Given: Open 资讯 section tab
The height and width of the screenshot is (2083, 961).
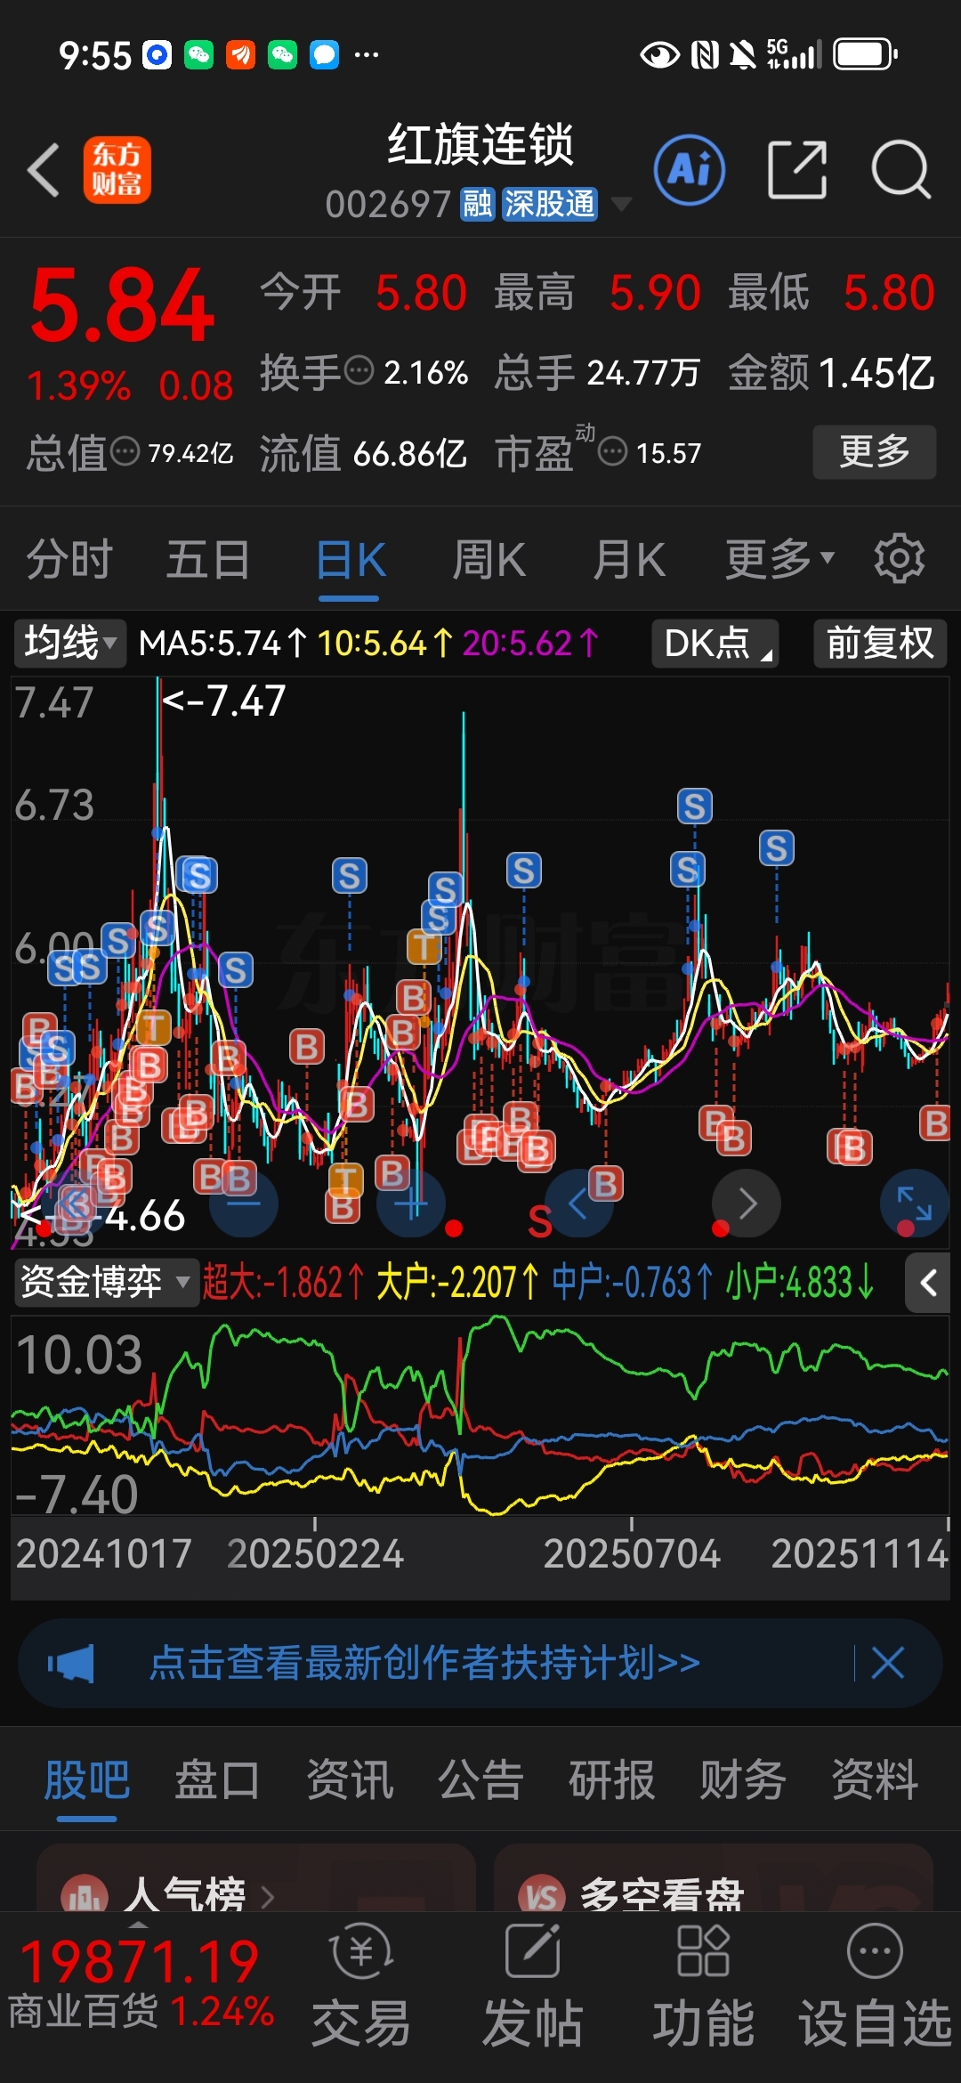Looking at the screenshot, I should click(x=350, y=1780).
